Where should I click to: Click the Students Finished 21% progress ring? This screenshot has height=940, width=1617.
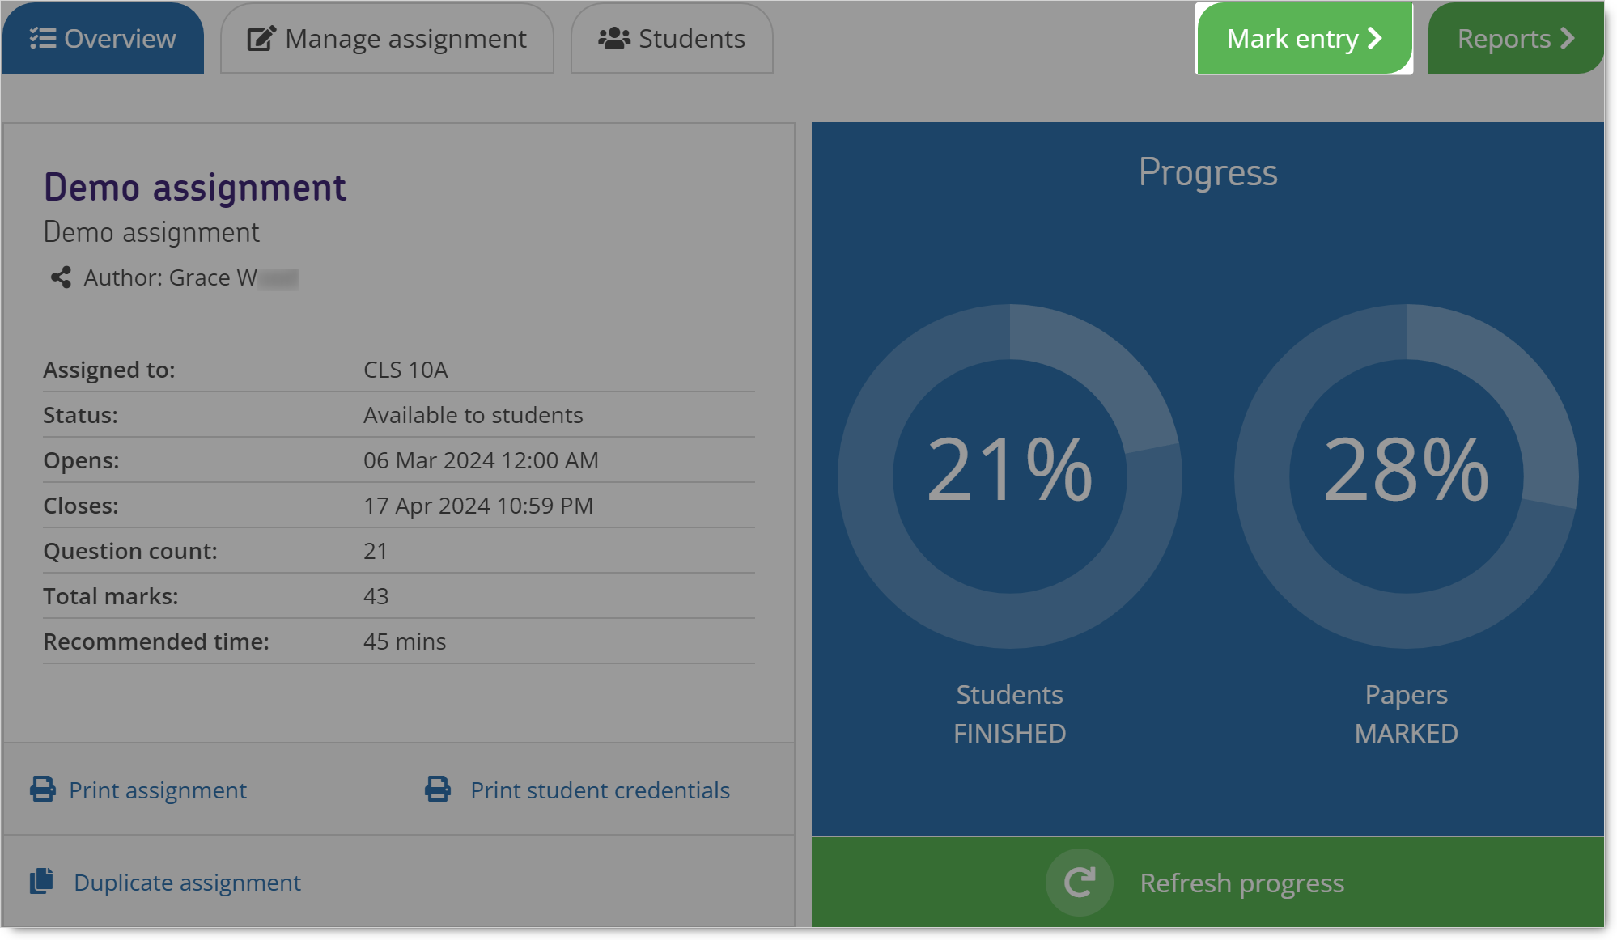(x=1009, y=476)
